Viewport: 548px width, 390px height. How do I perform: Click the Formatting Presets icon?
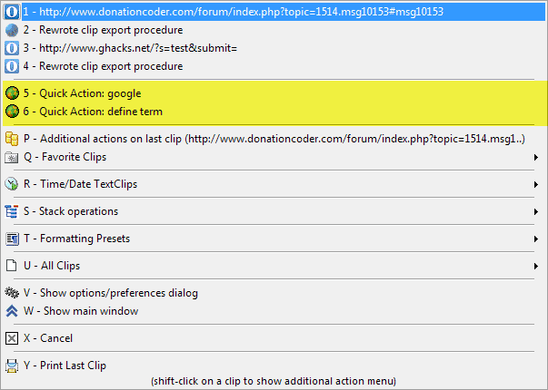(12, 239)
